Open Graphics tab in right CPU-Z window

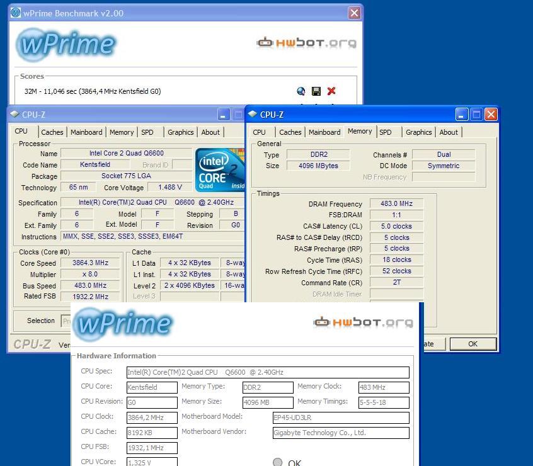point(418,132)
